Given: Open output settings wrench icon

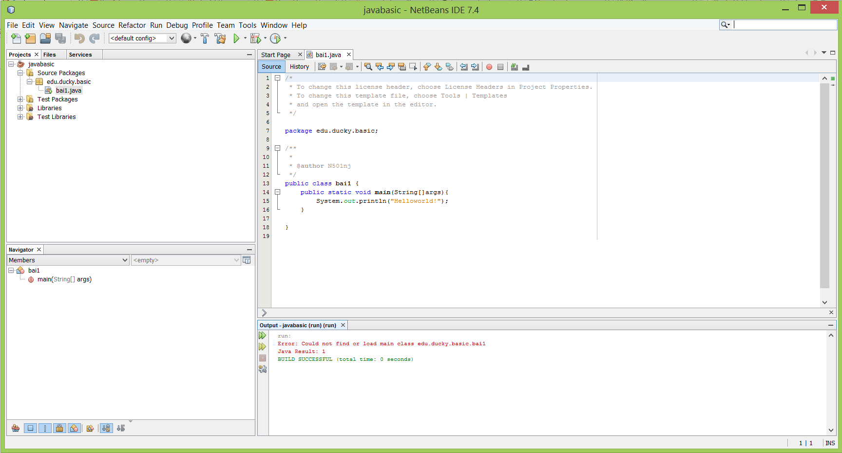Looking at the screenshot, I should pos(263,369).
